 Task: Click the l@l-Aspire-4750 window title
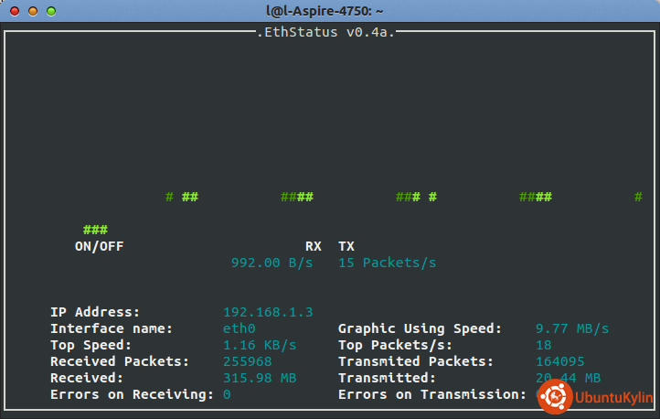click(x=330, y=11)
